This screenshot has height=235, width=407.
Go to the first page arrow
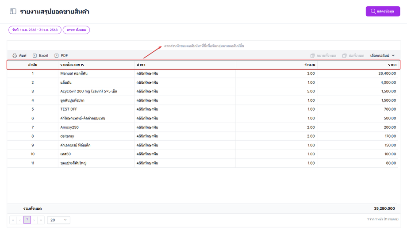pos(13,220)
